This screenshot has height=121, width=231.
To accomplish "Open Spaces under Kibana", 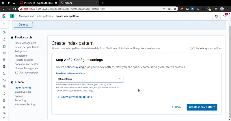I will (19, 96).
